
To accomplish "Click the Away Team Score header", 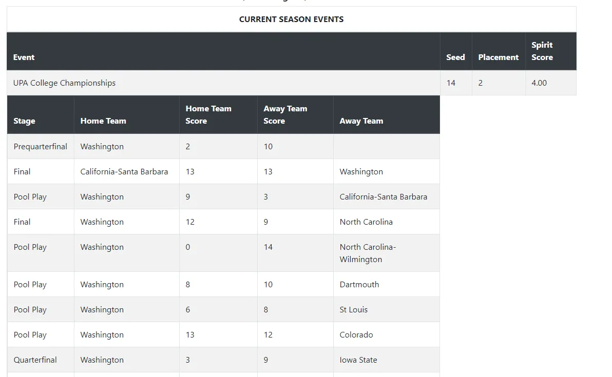I will click(x=285, y=115).
